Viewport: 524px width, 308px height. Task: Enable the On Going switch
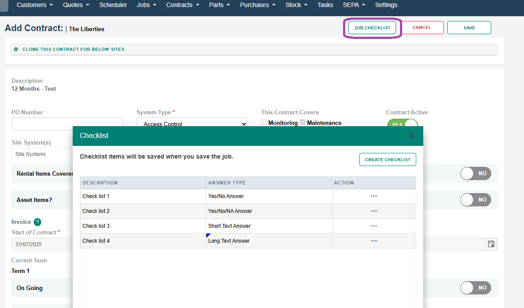pos(475,288)
